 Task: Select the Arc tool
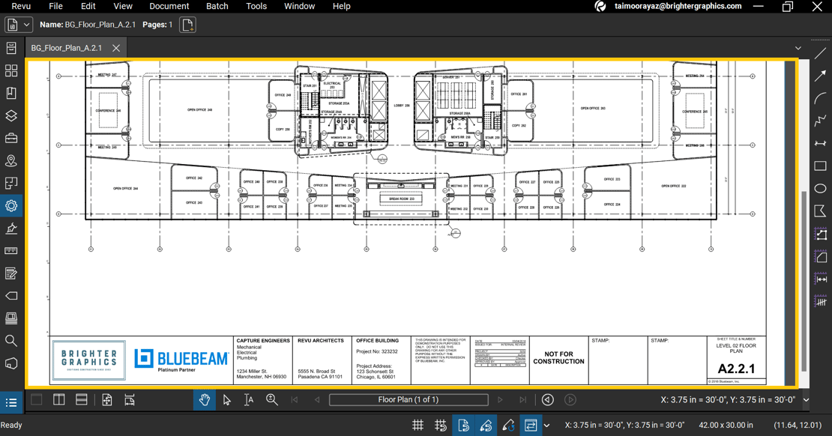(820, 96)
